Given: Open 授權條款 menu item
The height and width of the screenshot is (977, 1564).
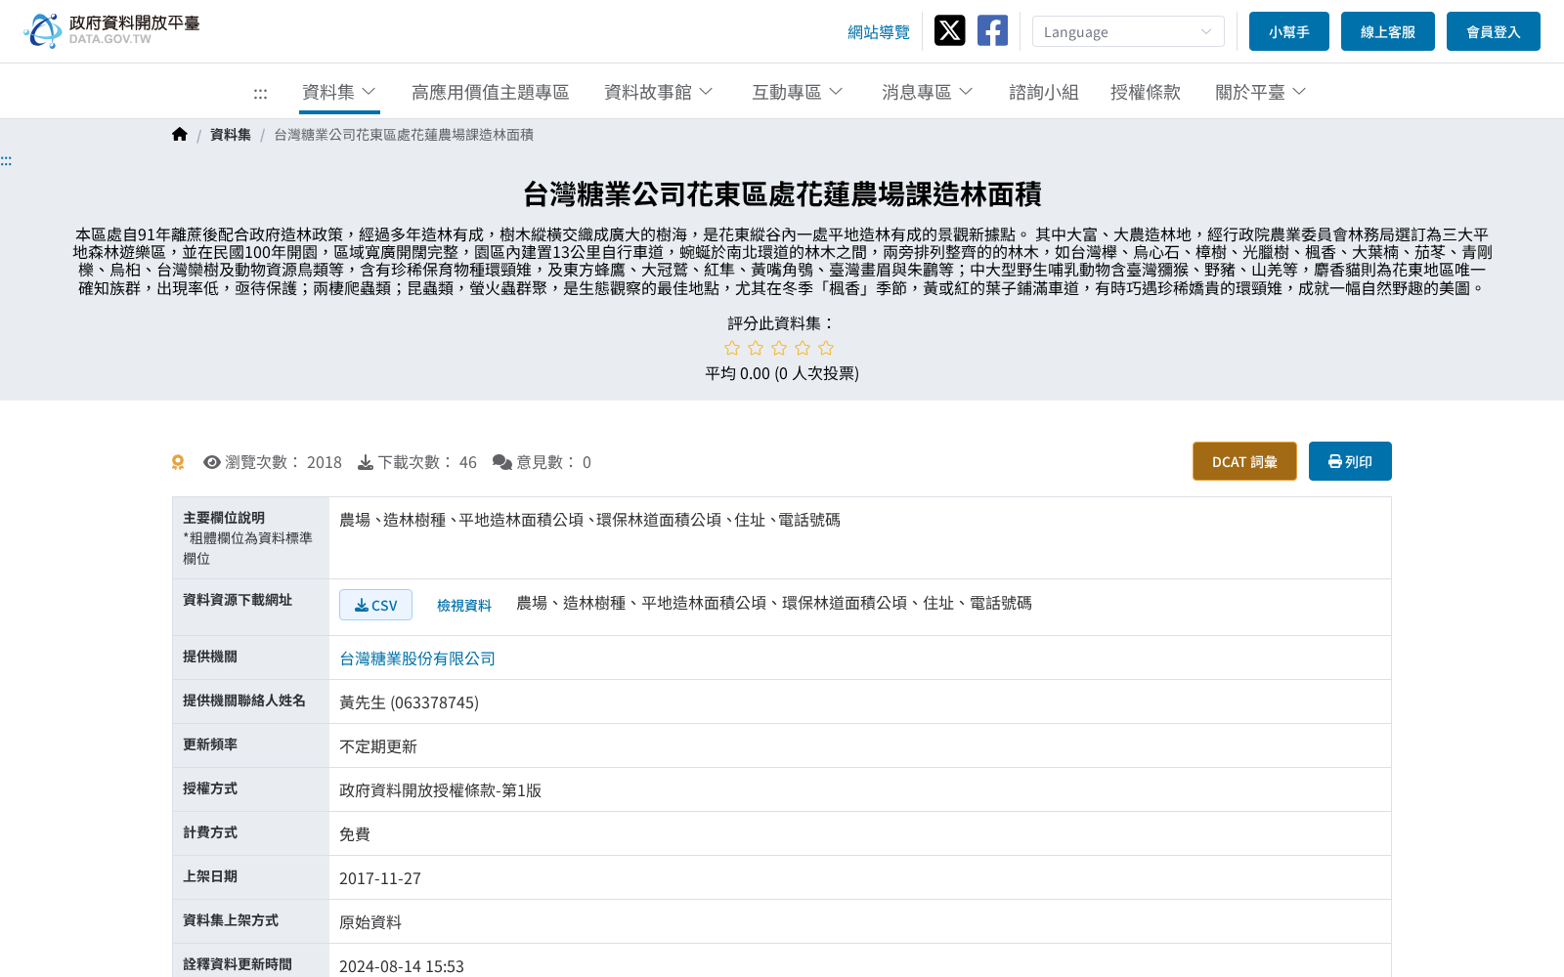Looking at the screenshot, I should coord(1146,92).
